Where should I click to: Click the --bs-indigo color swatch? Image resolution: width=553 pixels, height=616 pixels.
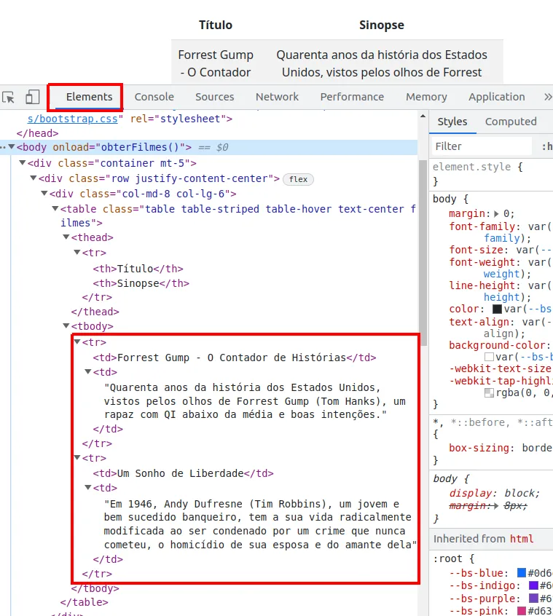(533, 585)
